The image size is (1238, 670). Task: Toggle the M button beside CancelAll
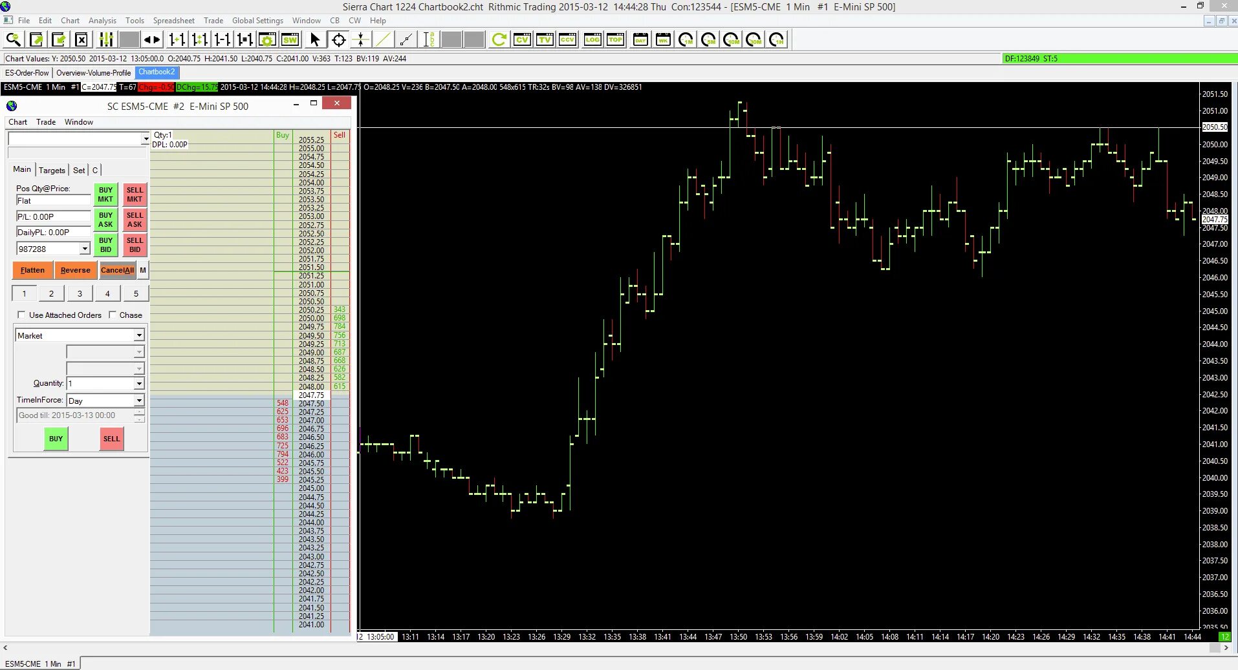click(x=143, y=270)
